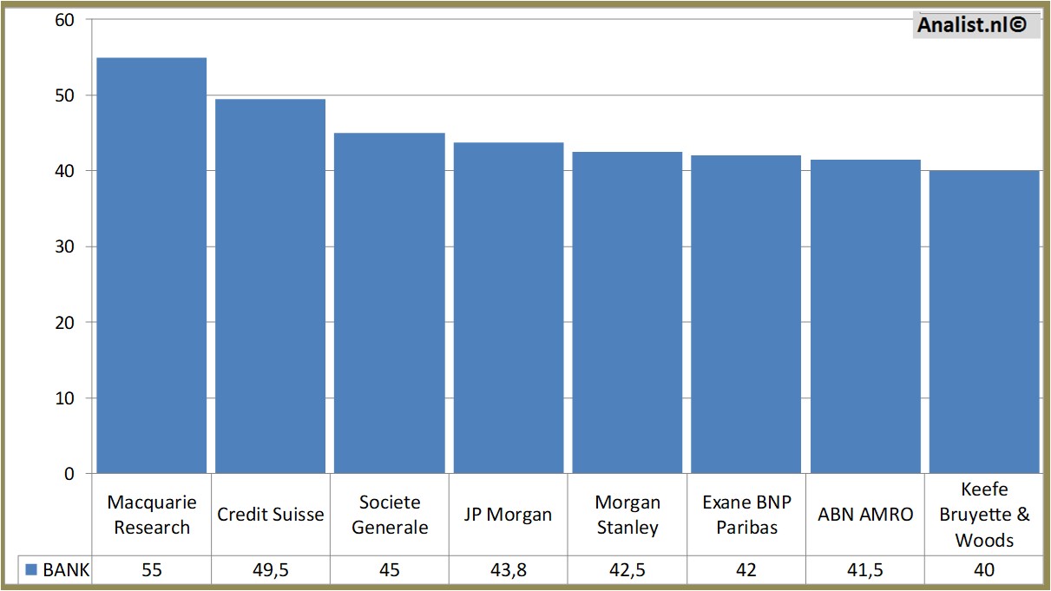
Task: Select the data table value 49,5
Action: tap(270, 570)
